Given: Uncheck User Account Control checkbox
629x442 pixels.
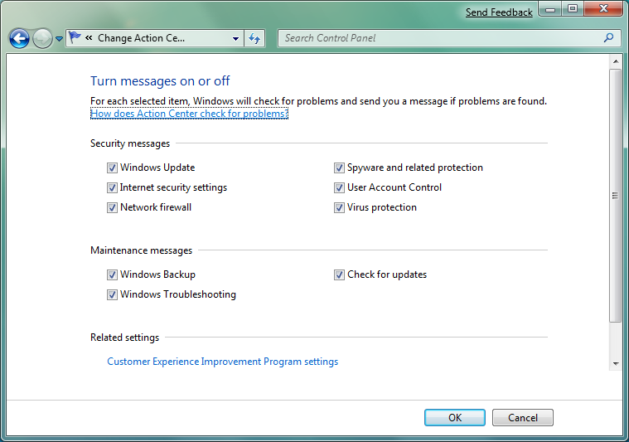Looking at the screenshot, I should [339, 187].
